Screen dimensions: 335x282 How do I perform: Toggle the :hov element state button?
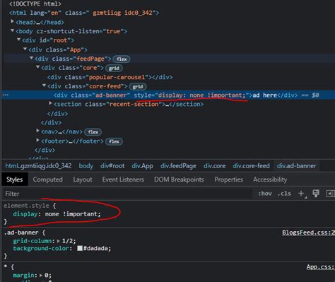tap(265, 194)
